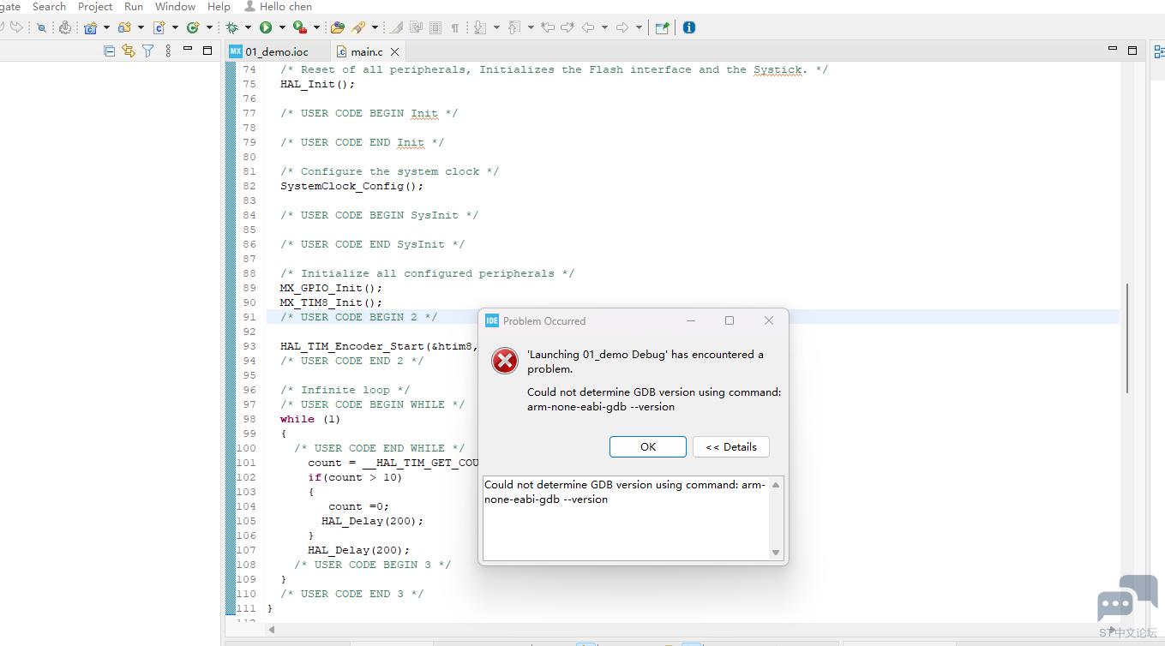Maximize the project explorer panel
This screenshot has height=646, width=1165.
pos(207,51)
